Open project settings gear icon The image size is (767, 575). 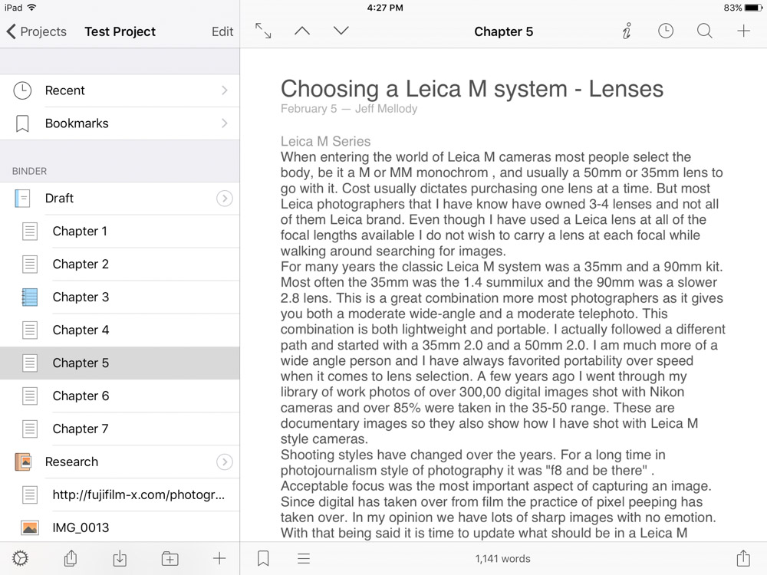20,558
